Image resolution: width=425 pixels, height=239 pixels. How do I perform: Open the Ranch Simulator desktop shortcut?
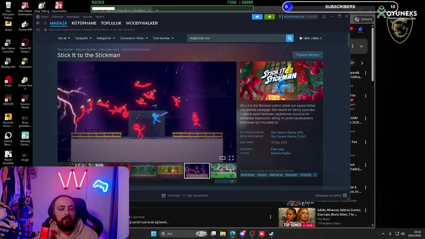[x=8, y=158]
